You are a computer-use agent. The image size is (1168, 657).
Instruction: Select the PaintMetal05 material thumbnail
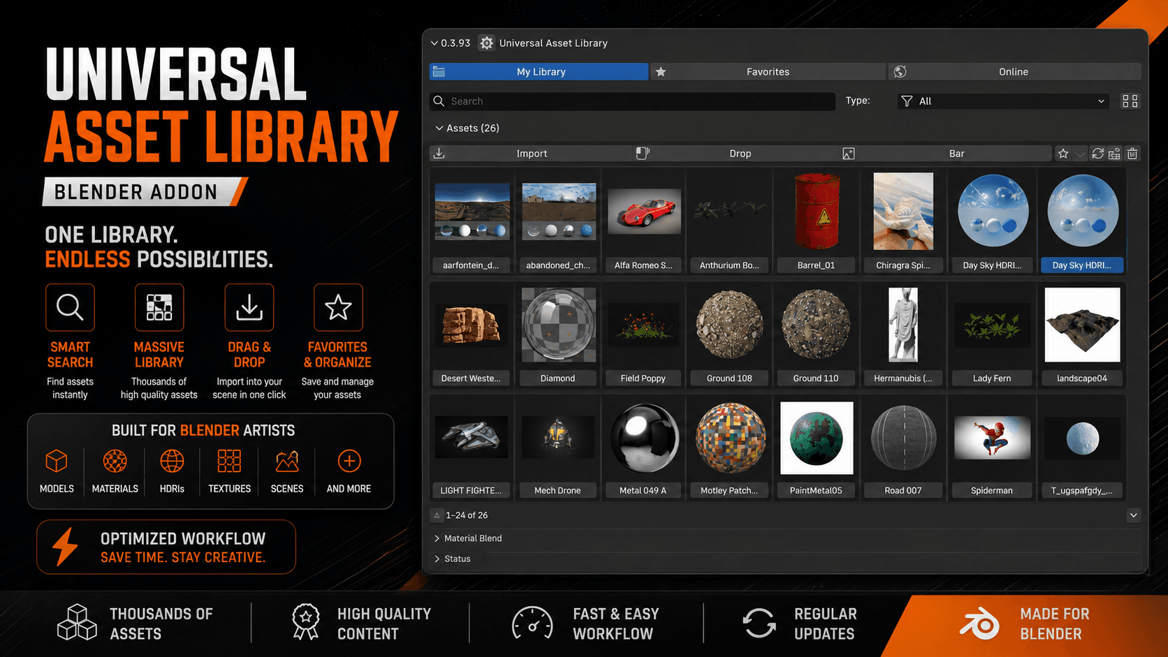[816, 438]
